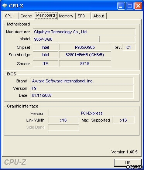Click the Graphic Interface group label
The height and width of the screenshot is (170, 144).
click(x=23, y=106)
